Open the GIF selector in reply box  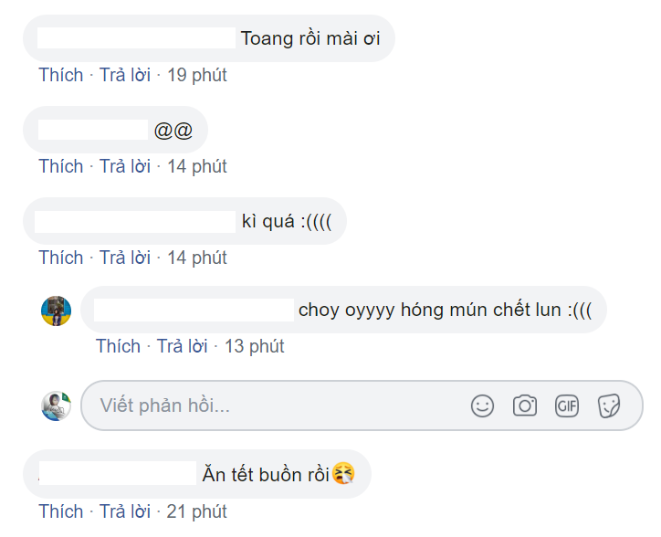pos(567,405)
